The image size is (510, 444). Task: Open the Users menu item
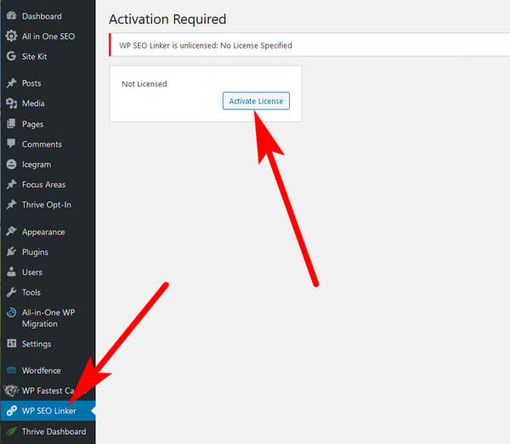pos(32,272)
